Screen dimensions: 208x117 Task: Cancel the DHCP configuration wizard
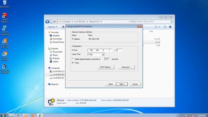coord(135,84)
